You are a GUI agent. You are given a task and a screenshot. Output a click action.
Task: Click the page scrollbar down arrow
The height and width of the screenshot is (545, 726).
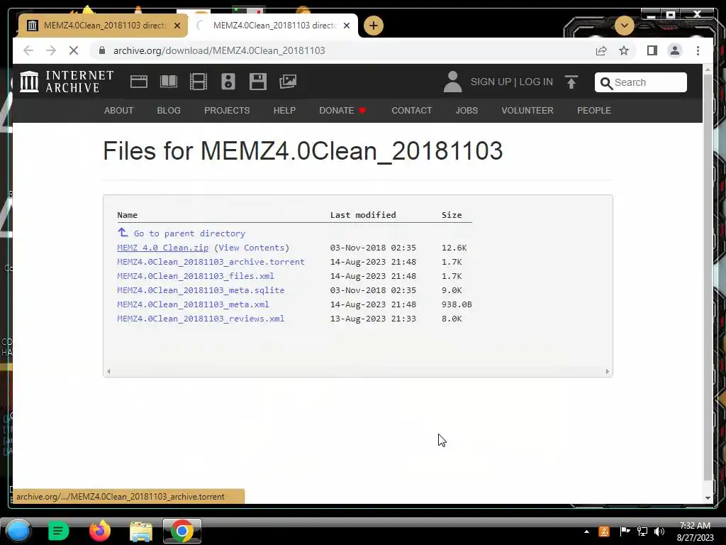tap(707, 497)
